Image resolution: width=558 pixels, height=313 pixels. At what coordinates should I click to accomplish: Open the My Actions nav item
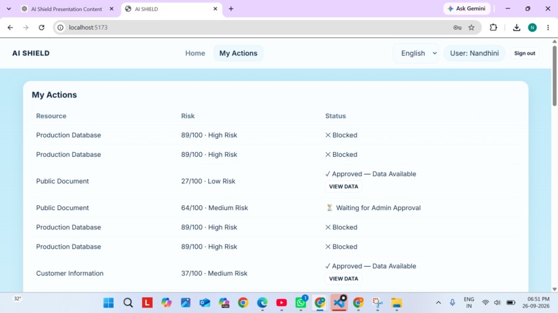[238, 53]
